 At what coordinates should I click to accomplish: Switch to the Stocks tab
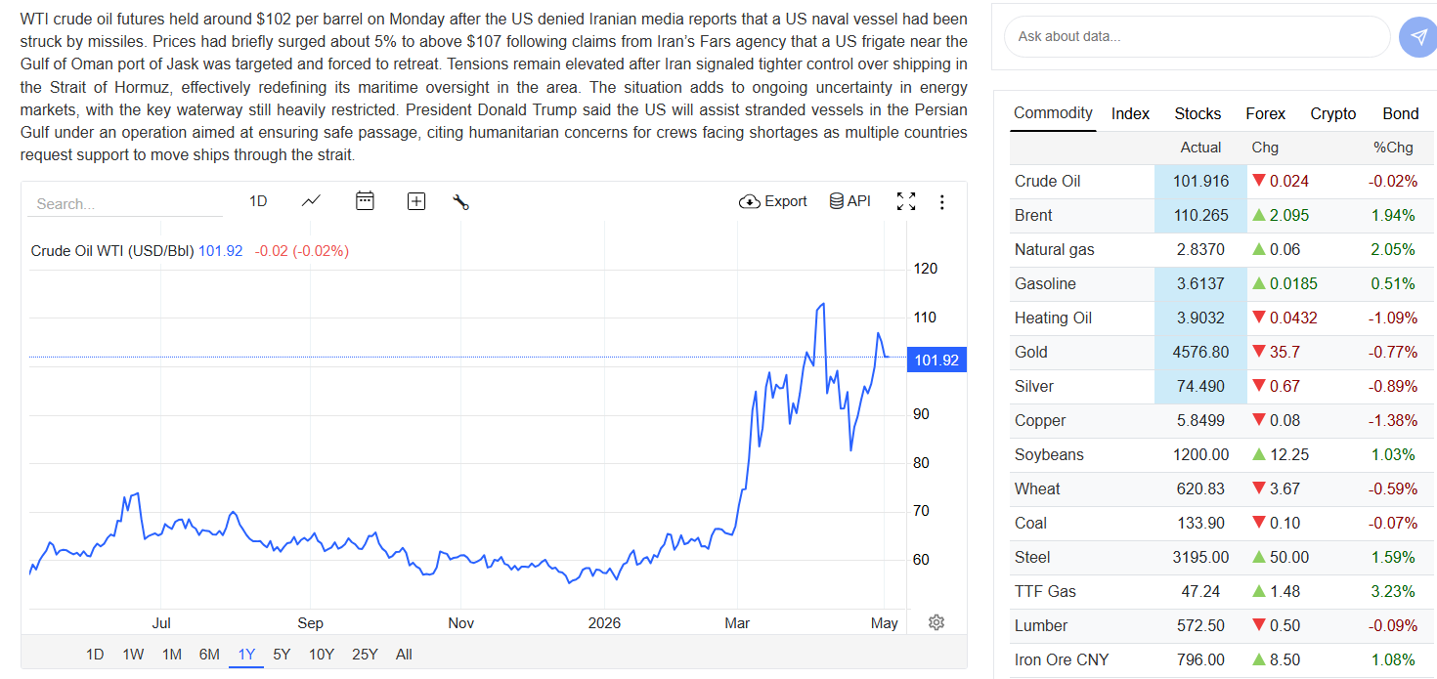(x=1197, y=113)
